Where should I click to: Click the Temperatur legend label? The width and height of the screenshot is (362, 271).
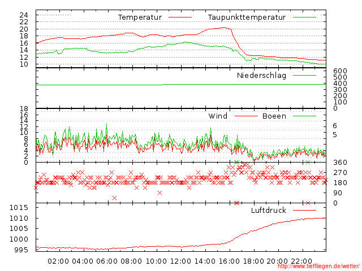point(140,18)
